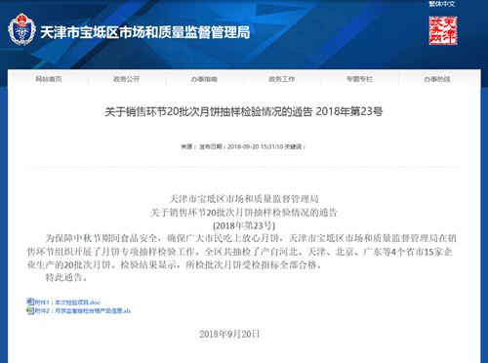Click the centered (2018年第23号) subtitle
Image resolution: width=488 pixels, height=363 pixels.
click(244, 225)
